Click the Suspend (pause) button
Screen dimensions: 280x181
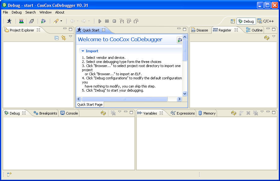point(107,21)
